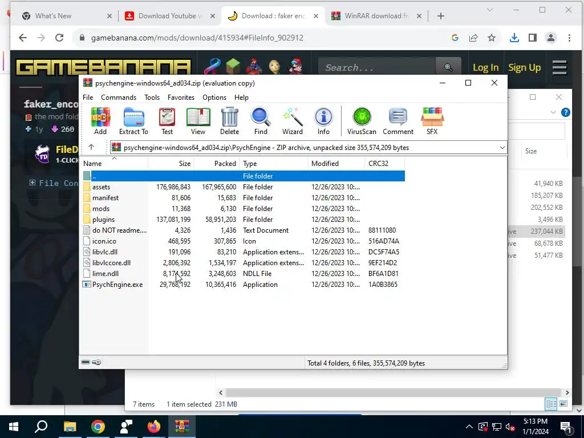The height and width of the screenshot is (438, 584).
Task: Show archive Info
Action: point(323,121)
